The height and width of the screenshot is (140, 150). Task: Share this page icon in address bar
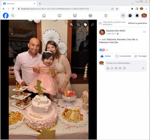point(112,9)
